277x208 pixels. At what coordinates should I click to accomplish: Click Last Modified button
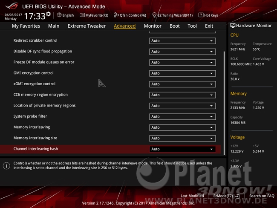pos(192,196)
